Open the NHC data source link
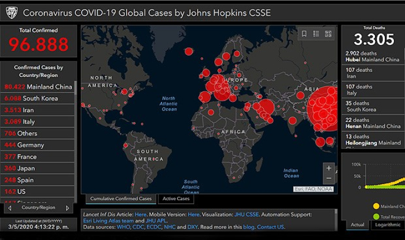Image resolution: width=405 pixels, height=240 pixels. 170,227
